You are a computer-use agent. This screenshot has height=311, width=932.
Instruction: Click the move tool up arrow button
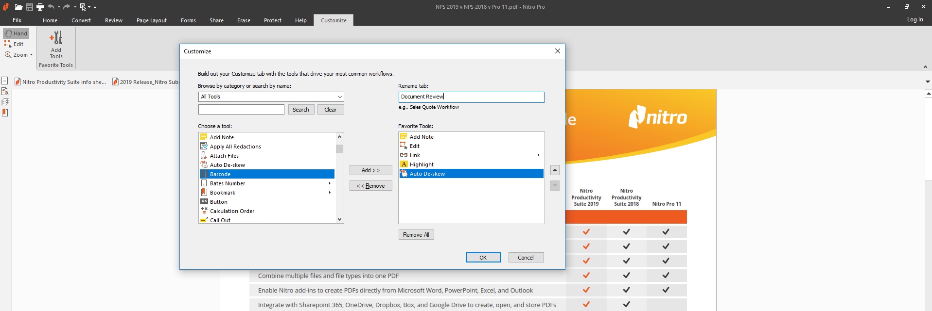tap(555, 170)
